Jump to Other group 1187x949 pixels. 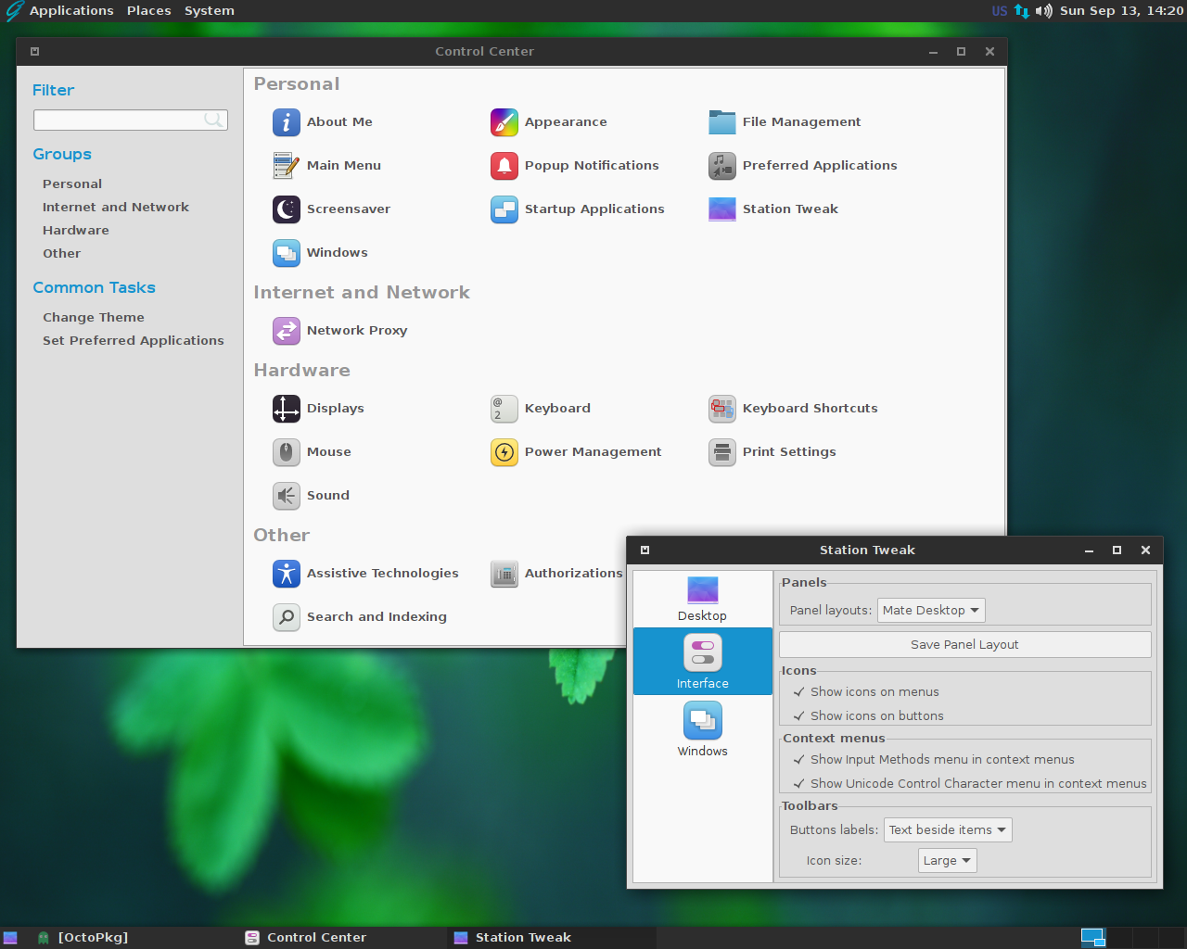(x=62, y=254)
